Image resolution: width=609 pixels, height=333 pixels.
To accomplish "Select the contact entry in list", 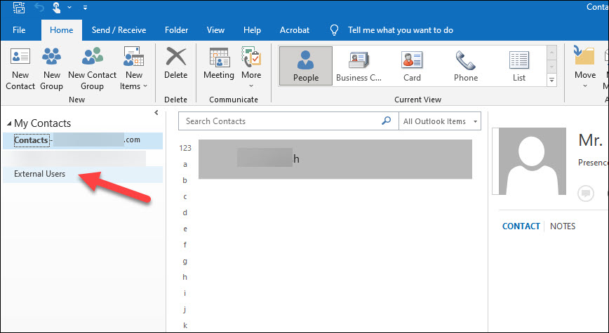I will coord(335,159).
